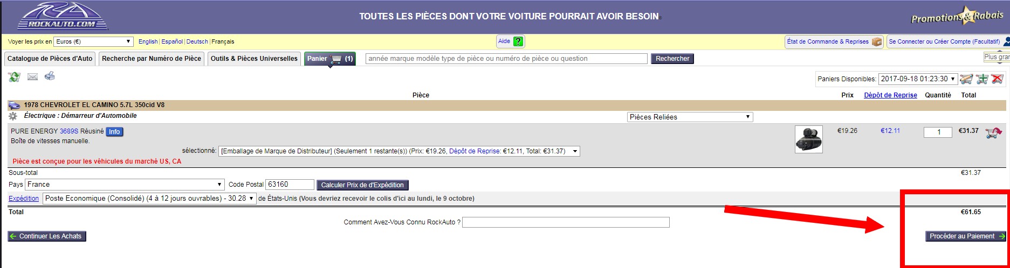Open the starter motor product thumbnail

tap(808, 139)
